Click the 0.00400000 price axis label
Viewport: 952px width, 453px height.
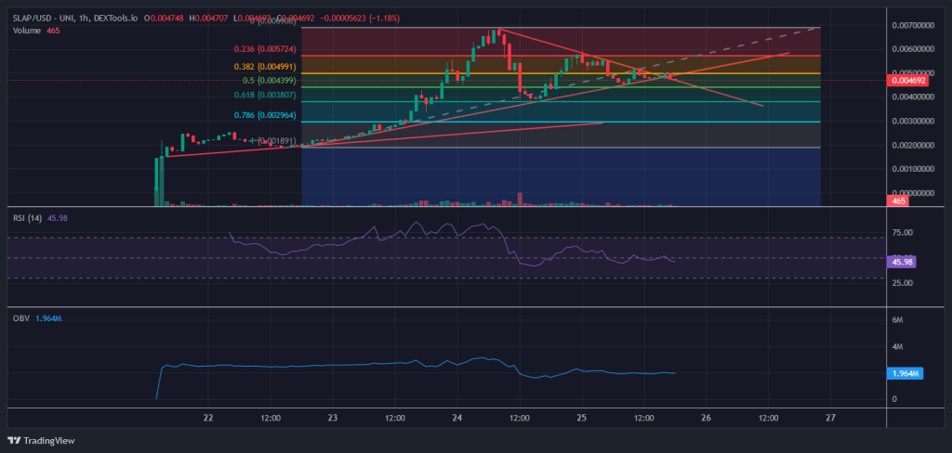pyautogui.click(x=912, y=97)
